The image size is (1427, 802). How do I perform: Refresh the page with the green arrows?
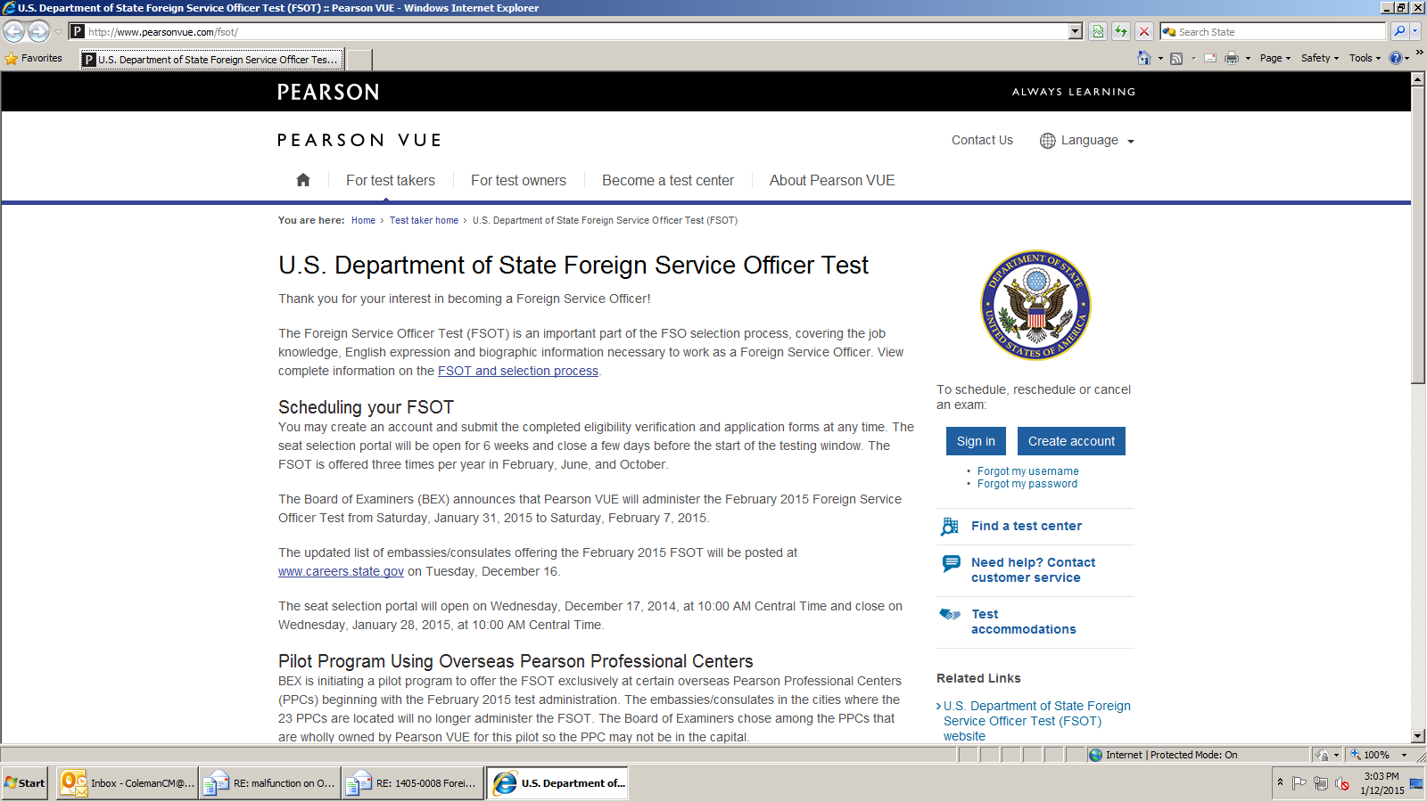pos(1121,32)
